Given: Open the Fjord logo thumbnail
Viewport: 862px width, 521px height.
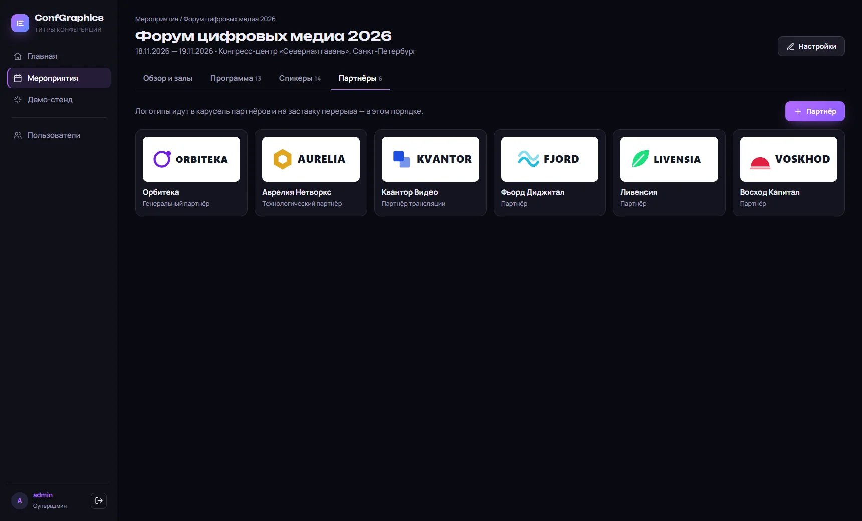Looking at the screenshot, I should coord(550,159).
